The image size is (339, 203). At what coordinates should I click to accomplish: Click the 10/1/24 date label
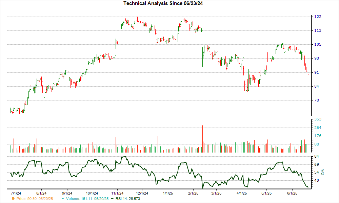(92, 193)
